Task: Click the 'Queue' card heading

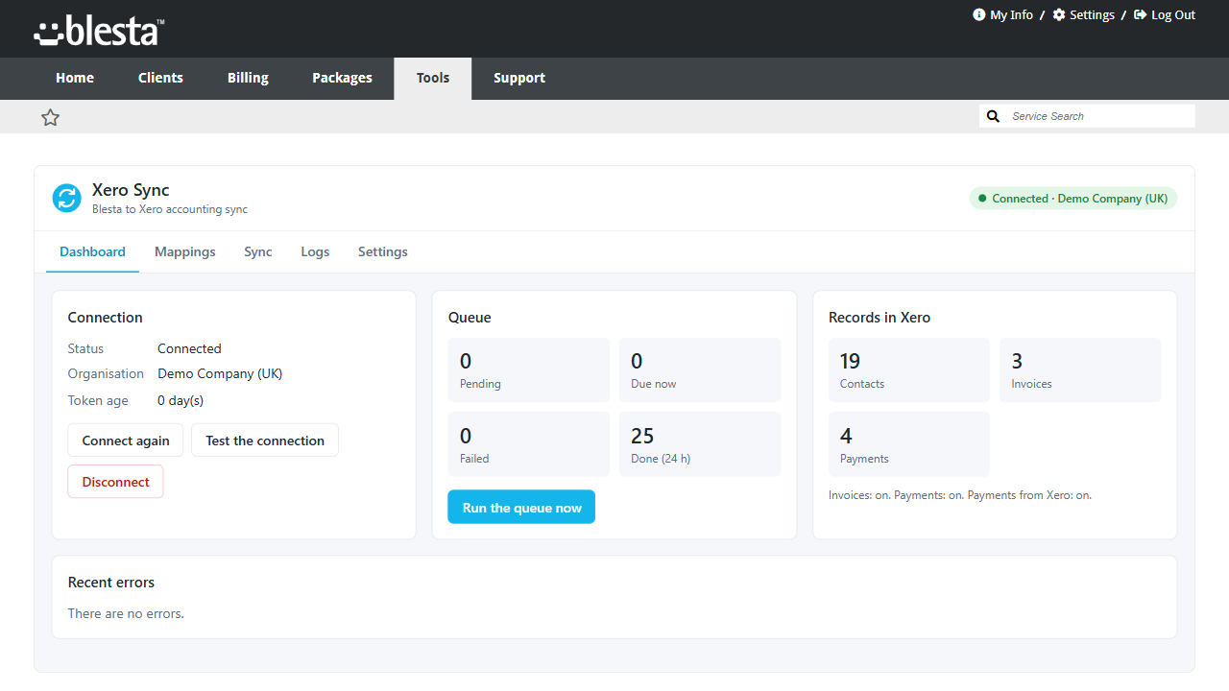Action: (x=470, y=318)
